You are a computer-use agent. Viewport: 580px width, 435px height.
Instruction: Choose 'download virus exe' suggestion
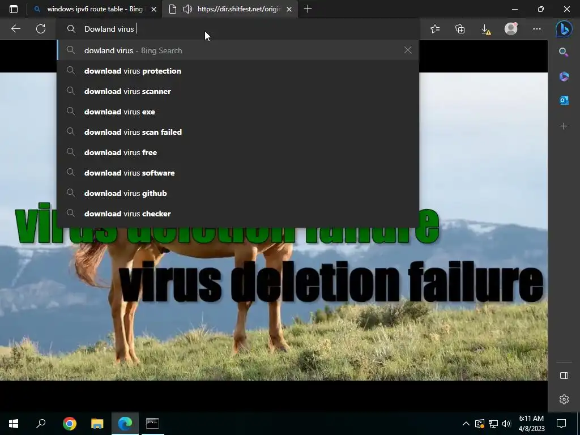pyautogui.click(x=238, y=112)
